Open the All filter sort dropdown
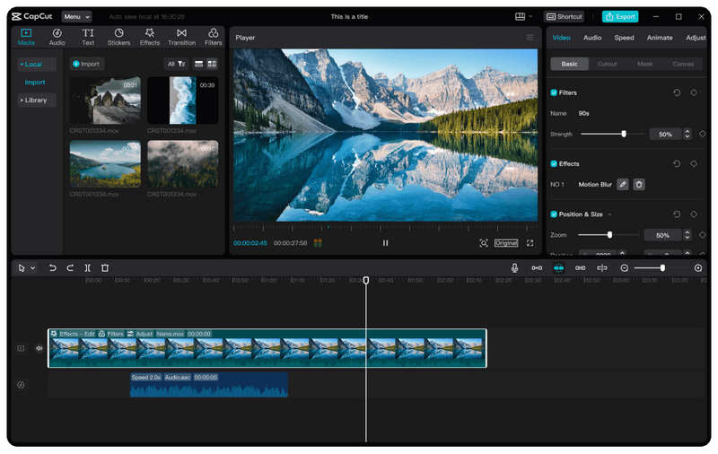This screenshot has height=454, width=718. tap(176, 64)
